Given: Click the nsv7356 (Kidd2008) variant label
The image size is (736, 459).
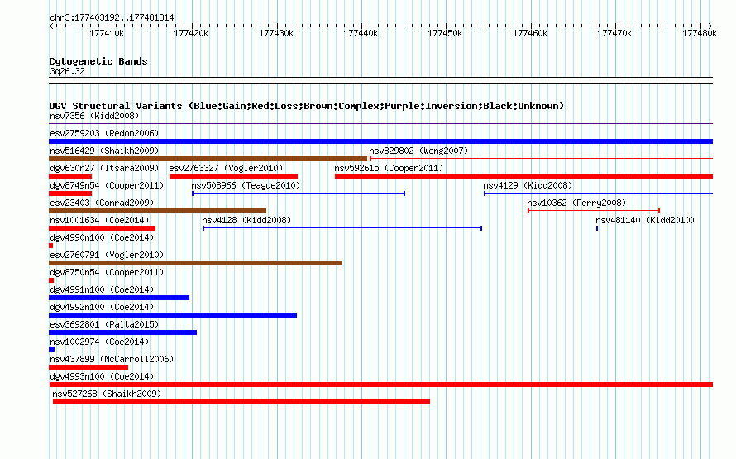Looking at the screenshot, I should 94,116.
